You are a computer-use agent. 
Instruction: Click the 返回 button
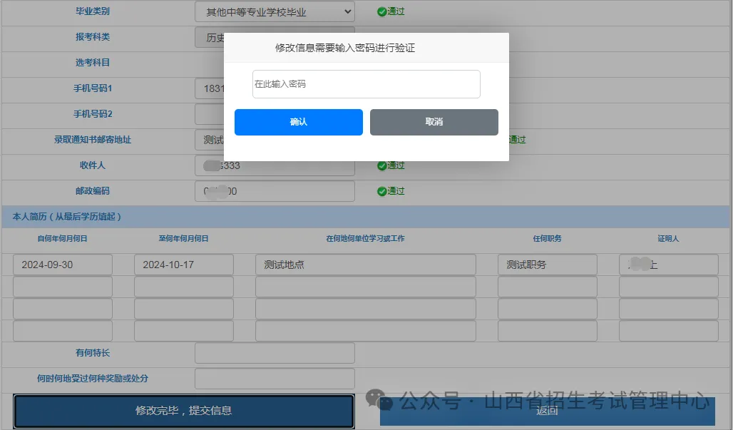[548, 411]
